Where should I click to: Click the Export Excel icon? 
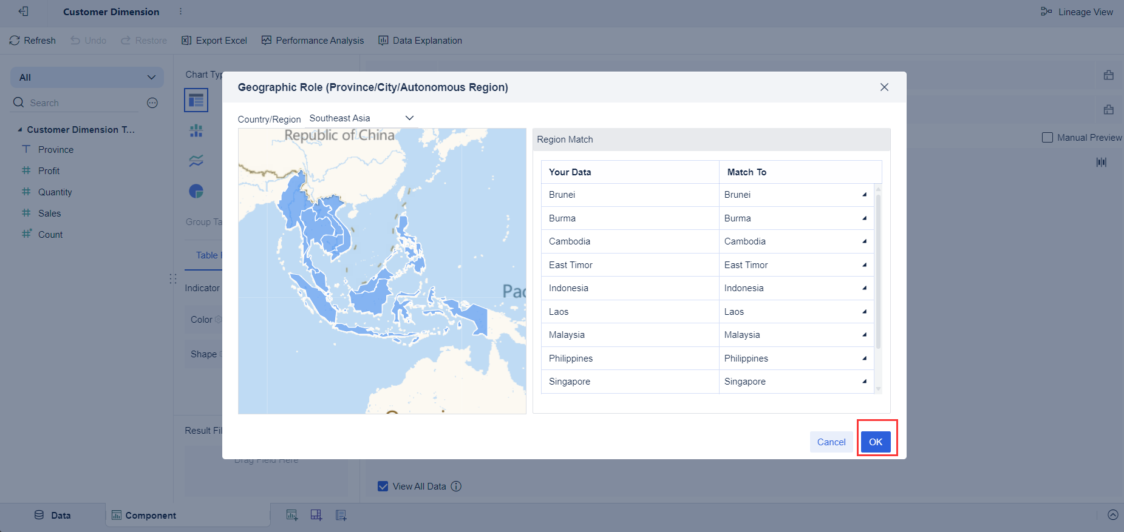coord(187,41)
